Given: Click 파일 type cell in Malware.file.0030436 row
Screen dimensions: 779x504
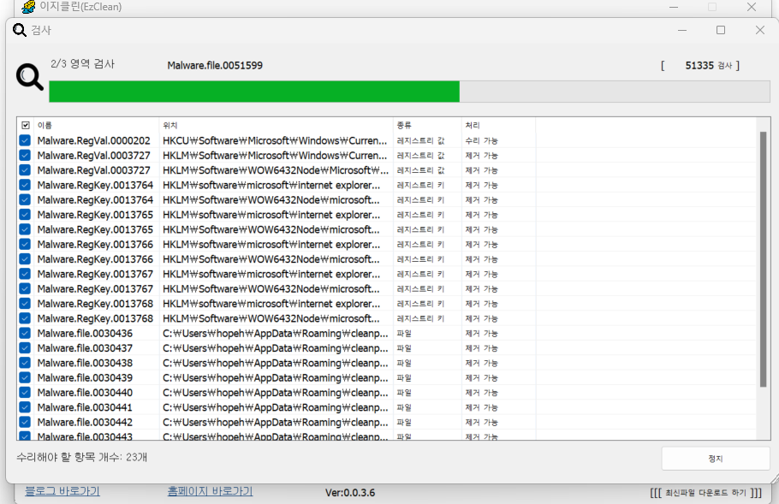Looking at the screenshot, I should 404,334.
